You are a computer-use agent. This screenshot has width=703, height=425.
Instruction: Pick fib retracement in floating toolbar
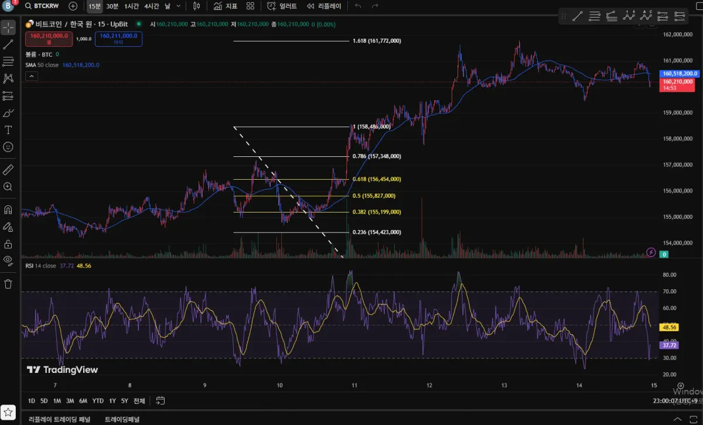[x=612, y=16]
